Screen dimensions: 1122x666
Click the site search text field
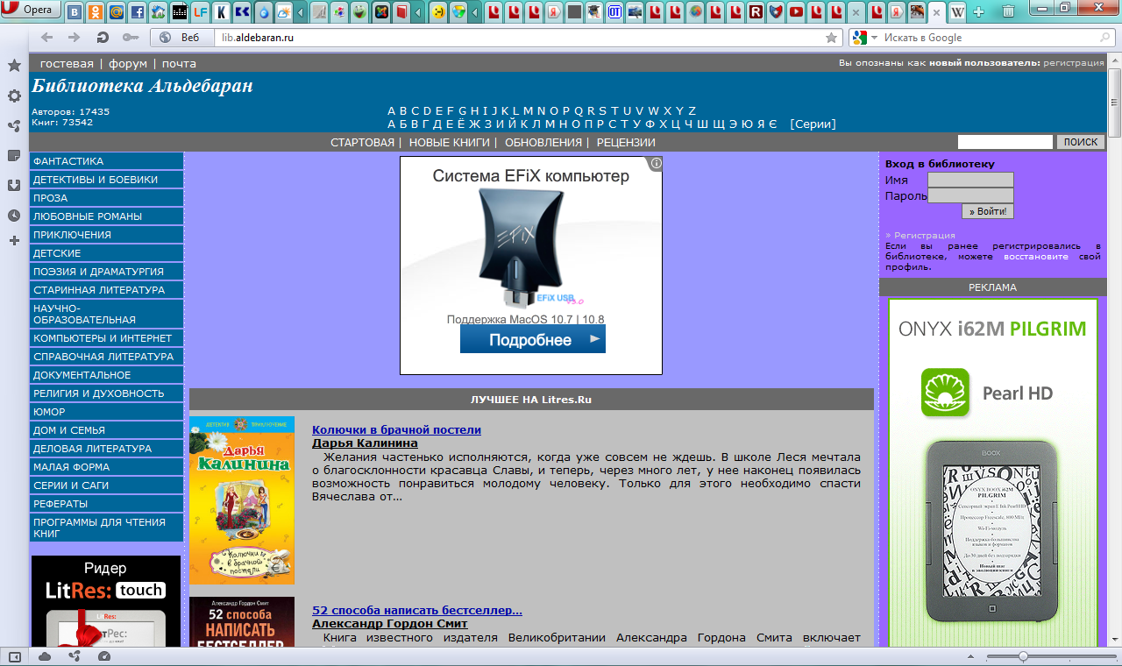click(1005, 142)
